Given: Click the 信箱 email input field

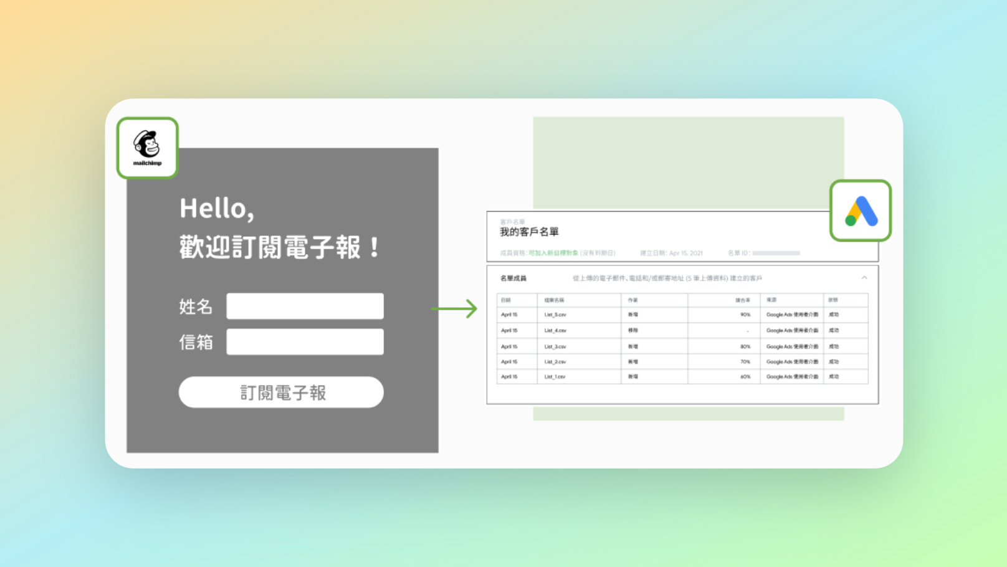Looking at the screenshot, I should (305, 341).
